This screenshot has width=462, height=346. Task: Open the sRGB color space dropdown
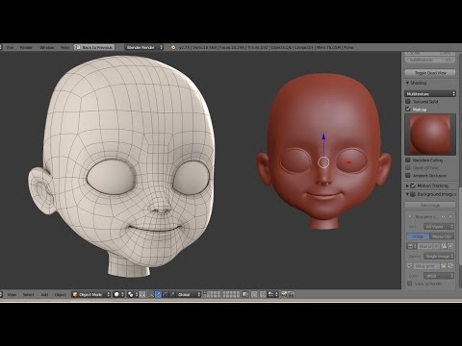point(439,276)
